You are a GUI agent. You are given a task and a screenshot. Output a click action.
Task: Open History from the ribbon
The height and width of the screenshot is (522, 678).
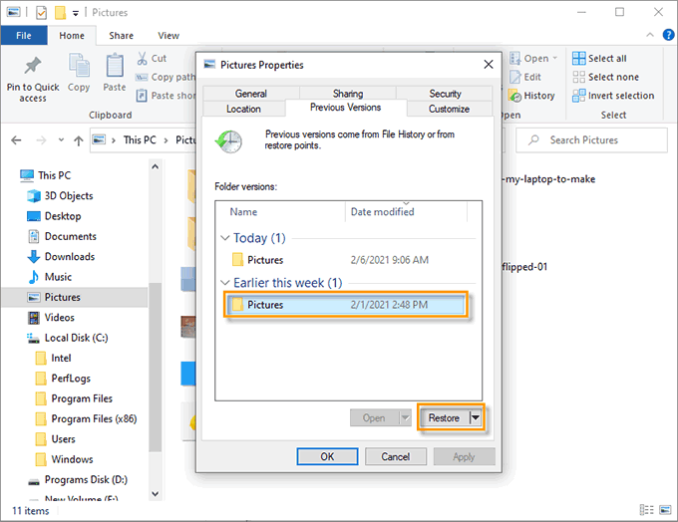(x=531, y=96)
